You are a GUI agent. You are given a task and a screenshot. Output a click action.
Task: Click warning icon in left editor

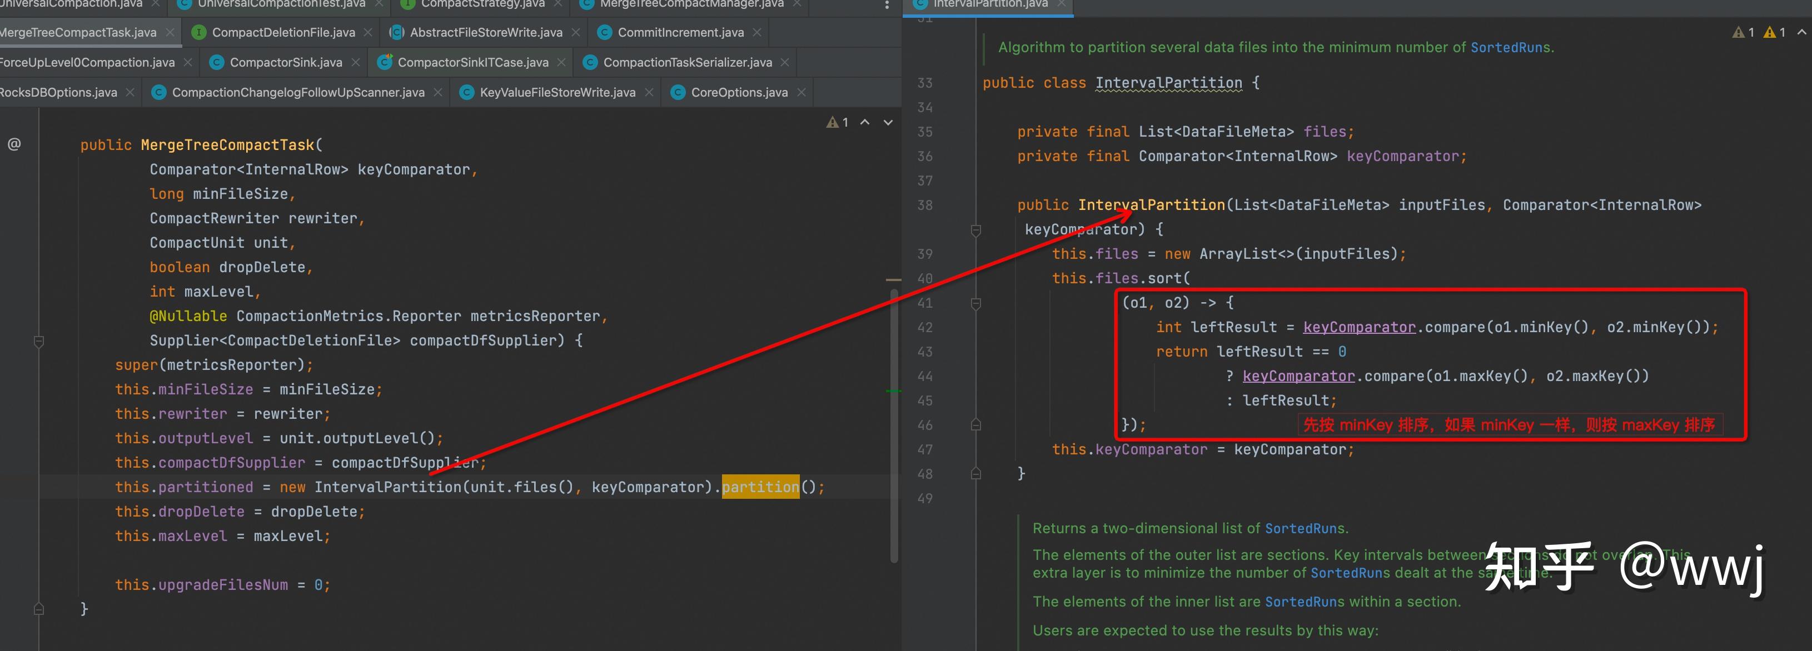pyautogui.click(x=832, y=122)
